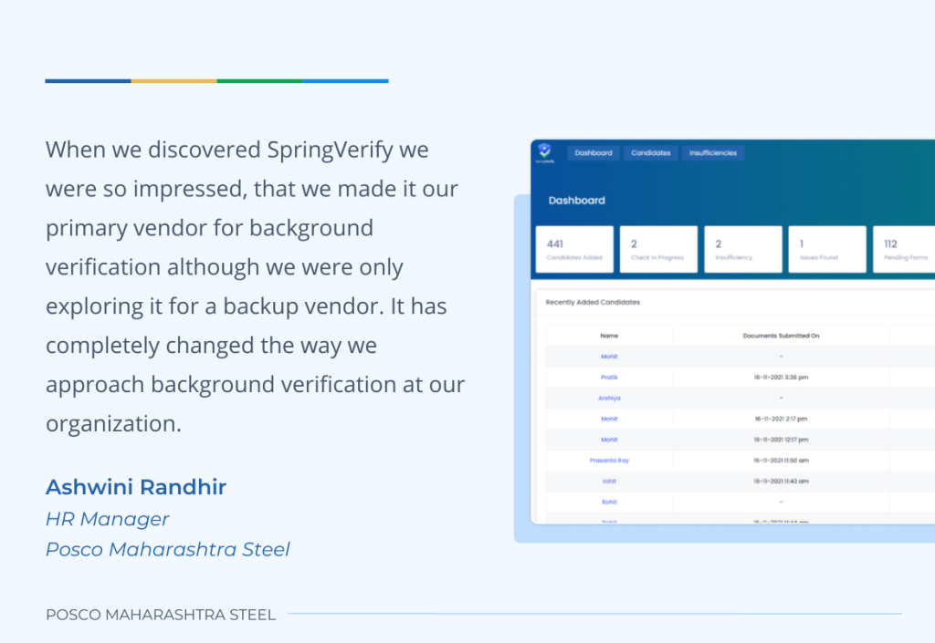View the Issues Found card

826,250
